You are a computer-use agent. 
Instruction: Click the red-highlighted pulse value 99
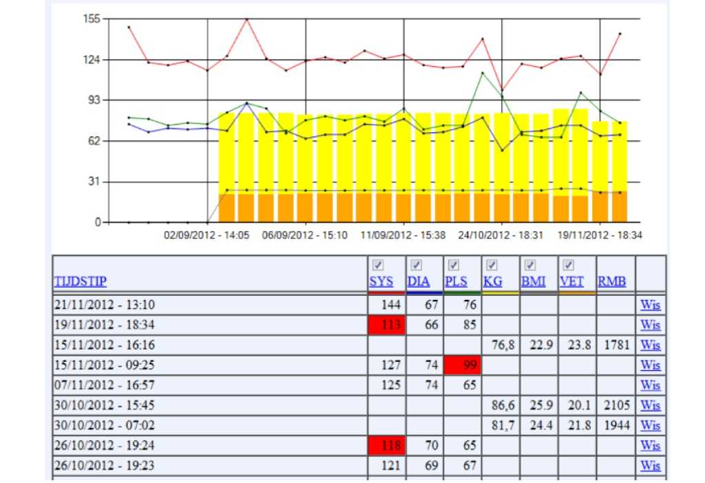click(463, 365)
